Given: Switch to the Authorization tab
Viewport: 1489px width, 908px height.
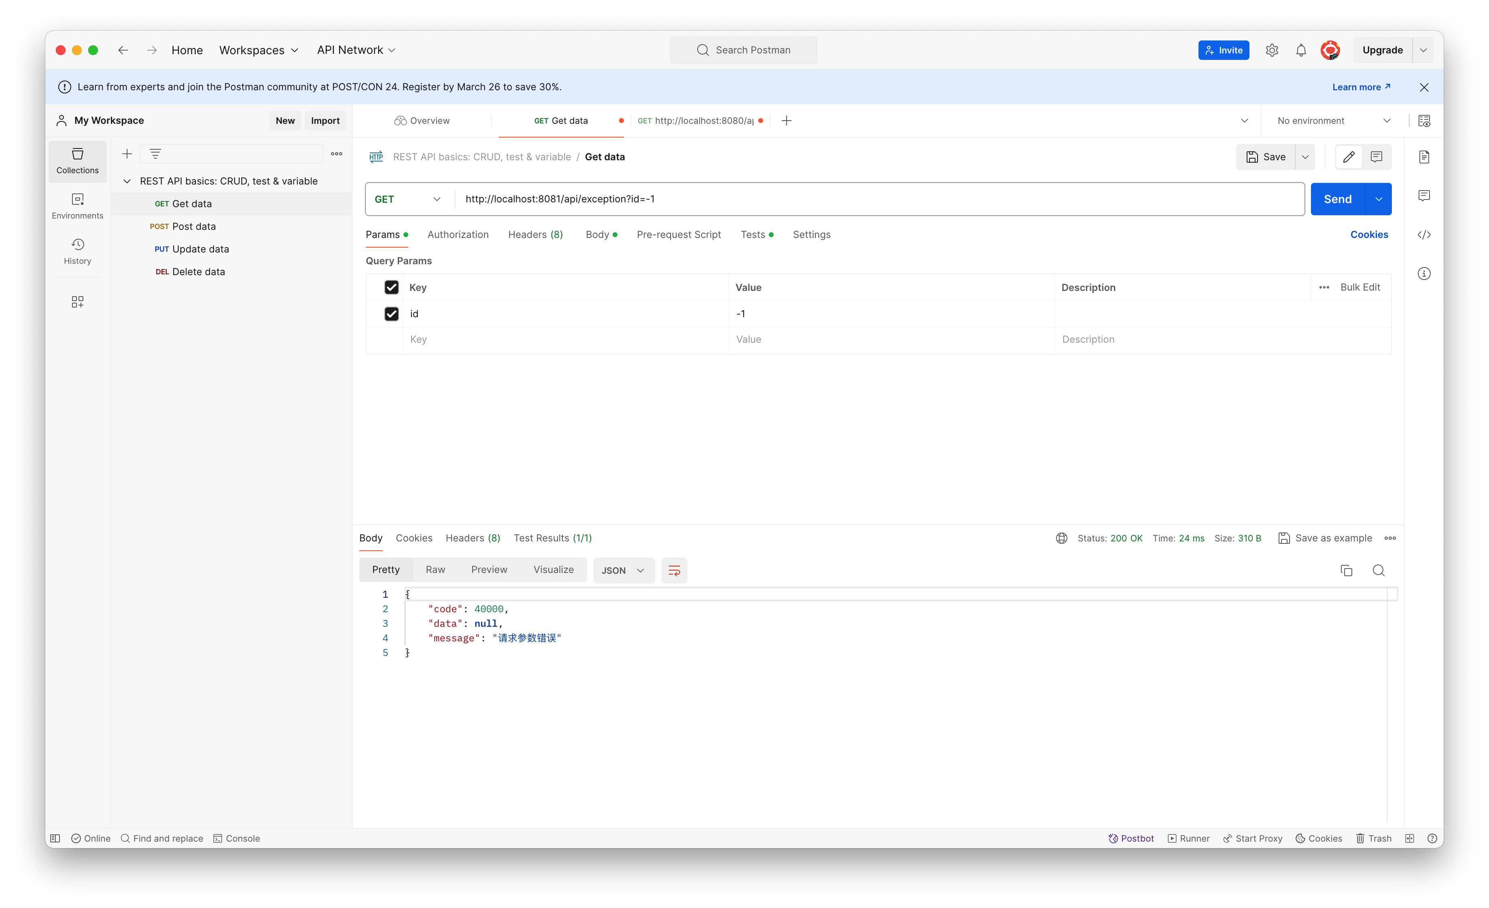Looking at the screenshot, I should (x=458, y=234).
